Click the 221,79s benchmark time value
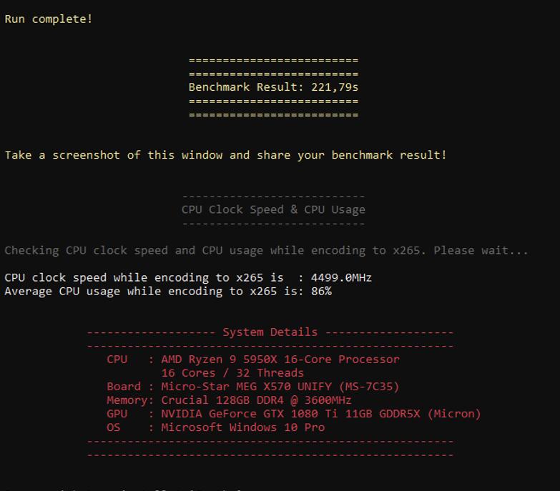 click(335, 87)
